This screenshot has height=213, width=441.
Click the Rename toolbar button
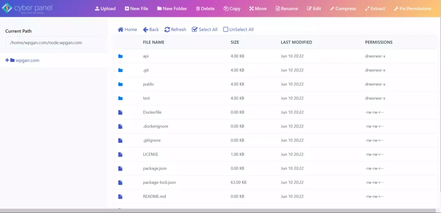click(286, 9)
